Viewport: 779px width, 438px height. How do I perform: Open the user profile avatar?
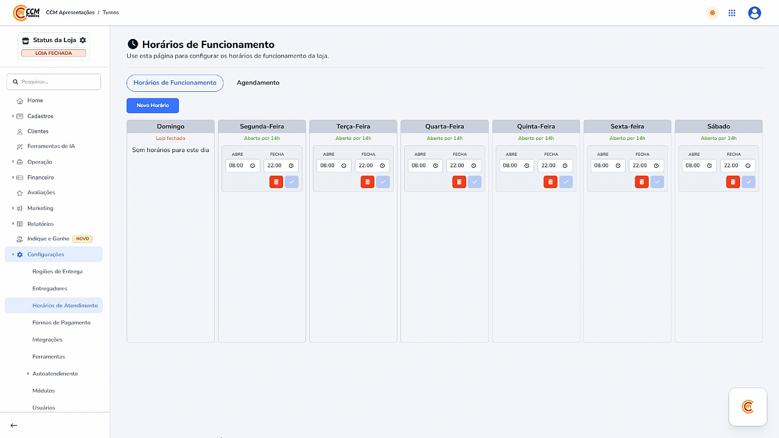coord(755,13)
